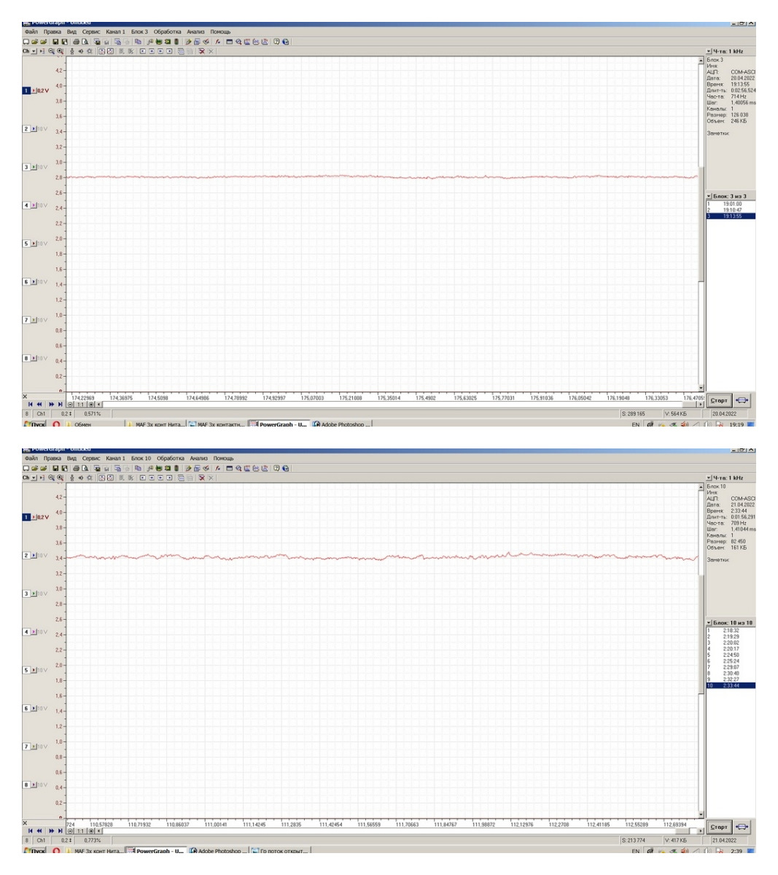Select block row 19:01:00
Screen dimensions: 778x875
[731, 203]
